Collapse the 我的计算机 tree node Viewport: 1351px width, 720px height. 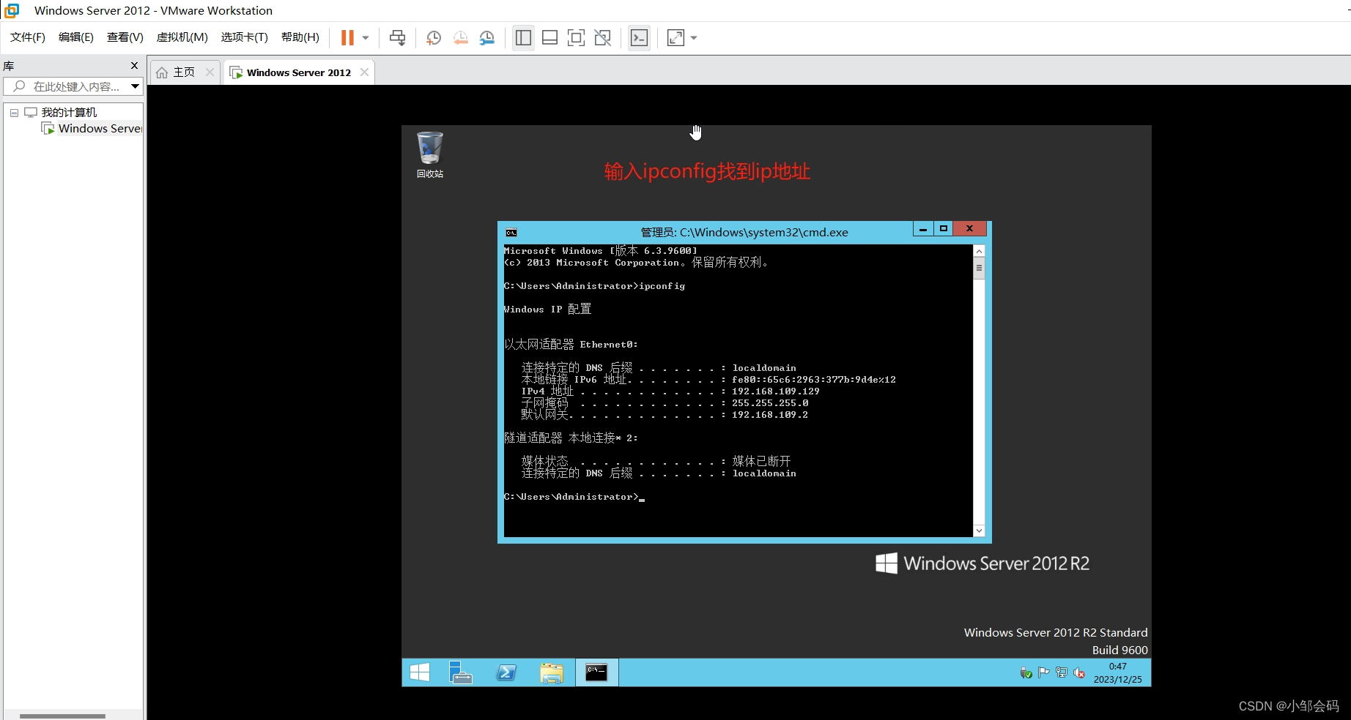point(14,113)
